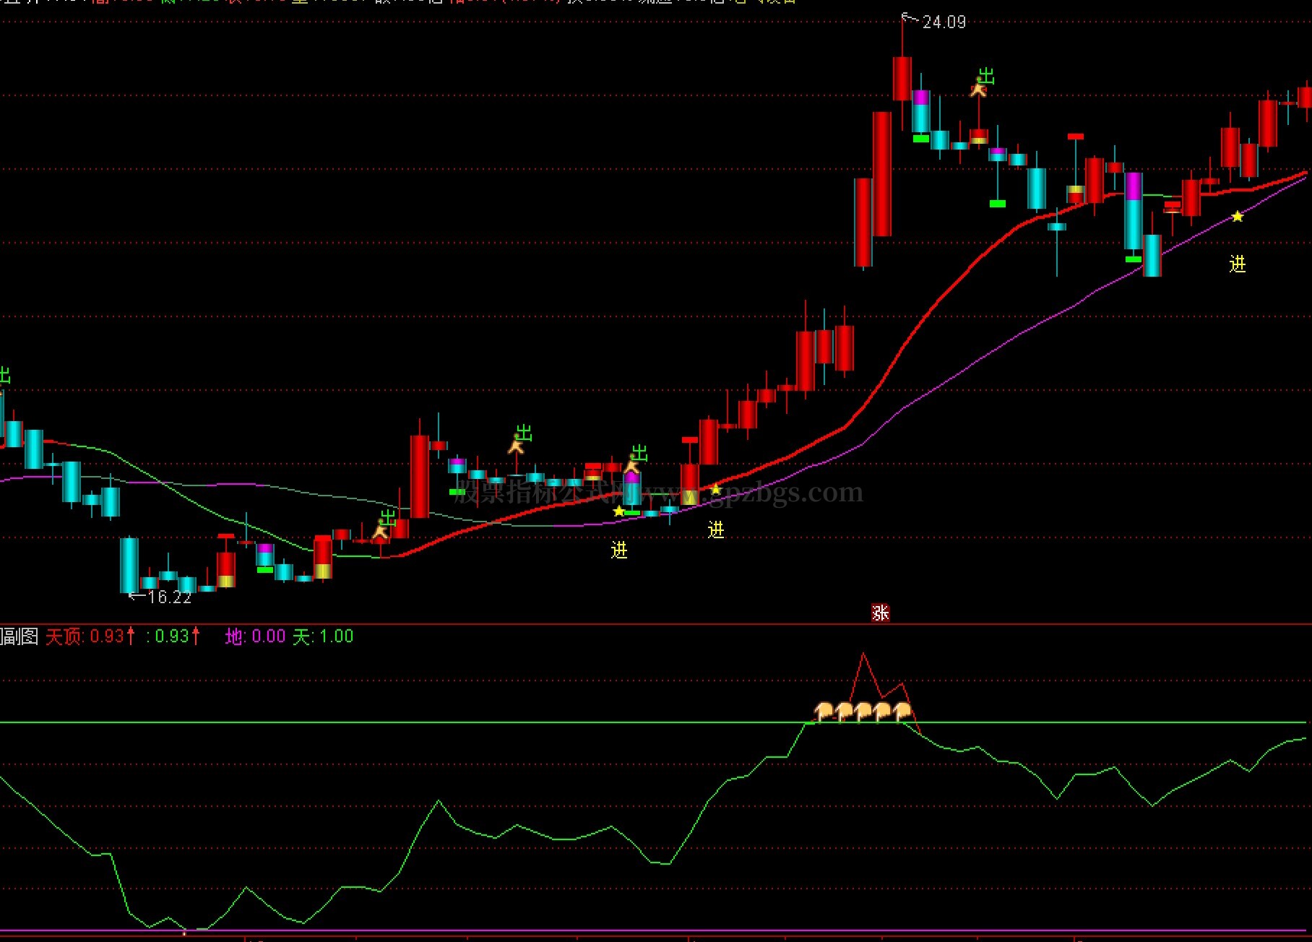
Task: Click the rightmost yellow 进 buy label
Action: tap(1238, 264)
